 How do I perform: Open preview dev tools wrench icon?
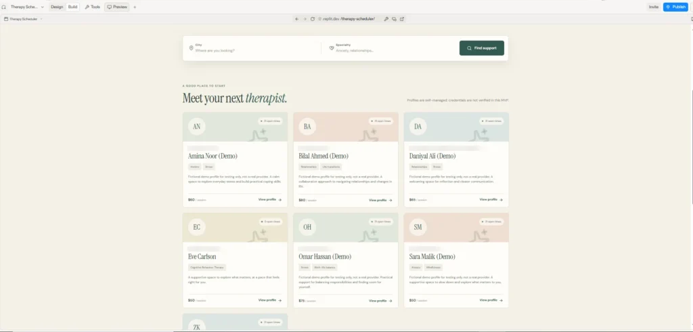[x=386, y=19]
